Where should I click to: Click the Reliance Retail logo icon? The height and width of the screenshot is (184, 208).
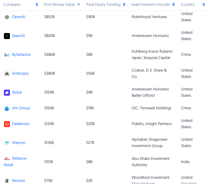coord(7,159)
